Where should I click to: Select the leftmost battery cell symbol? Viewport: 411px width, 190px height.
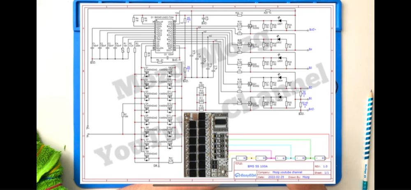point(241,158)
